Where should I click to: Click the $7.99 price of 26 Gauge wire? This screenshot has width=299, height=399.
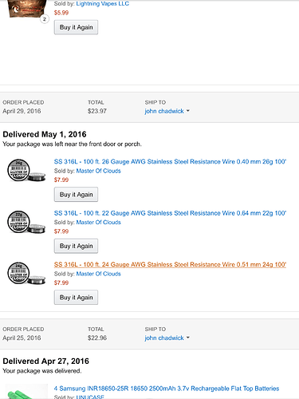[61, 180]
